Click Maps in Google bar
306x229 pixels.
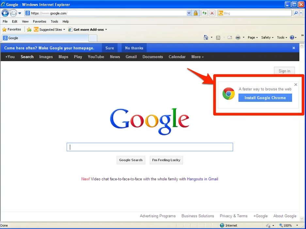tap(63, 57)
